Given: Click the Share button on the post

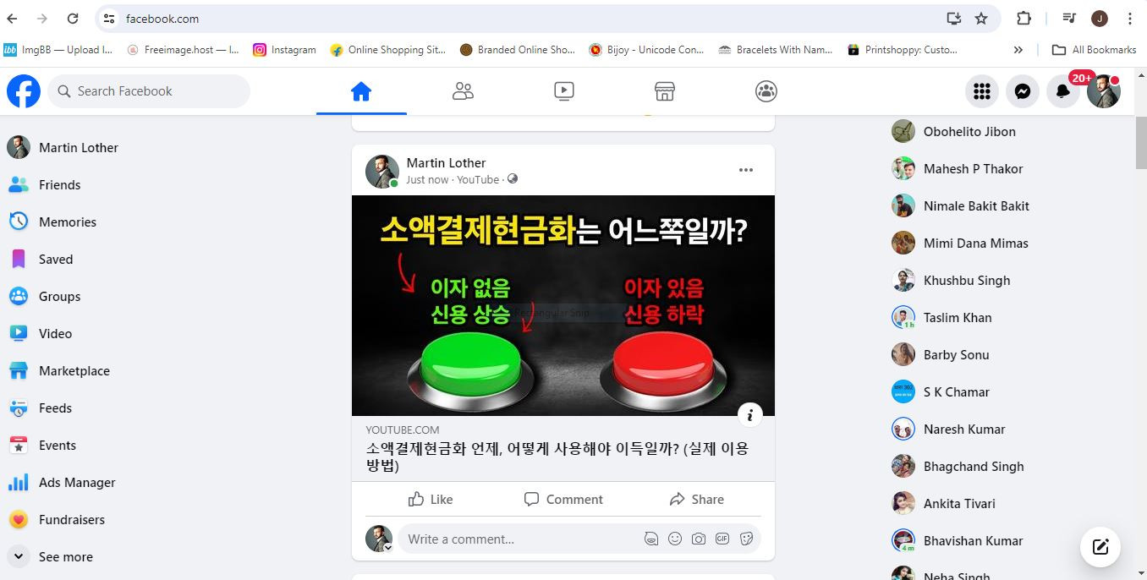Looking at the screenshot, I should point(696,499).
